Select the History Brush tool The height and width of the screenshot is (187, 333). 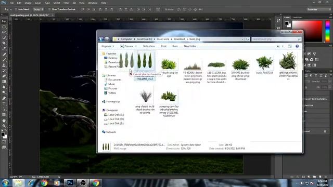[x=4, y=71]
